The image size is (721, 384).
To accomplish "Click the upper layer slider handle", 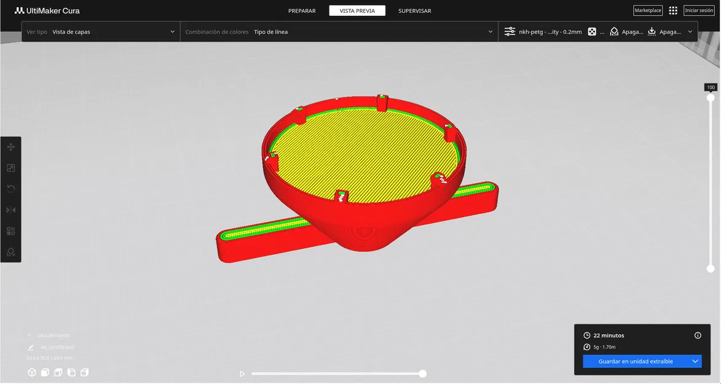I will tap(711, 98).
